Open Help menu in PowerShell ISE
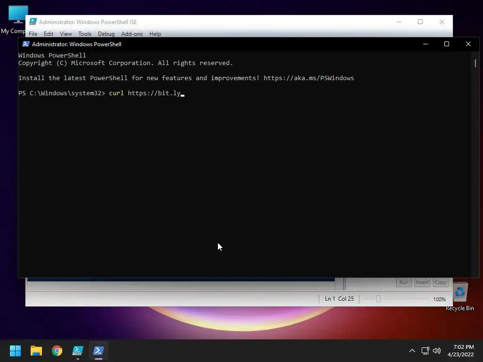Viewport: 483px width, 362px height. pos(155,34)
